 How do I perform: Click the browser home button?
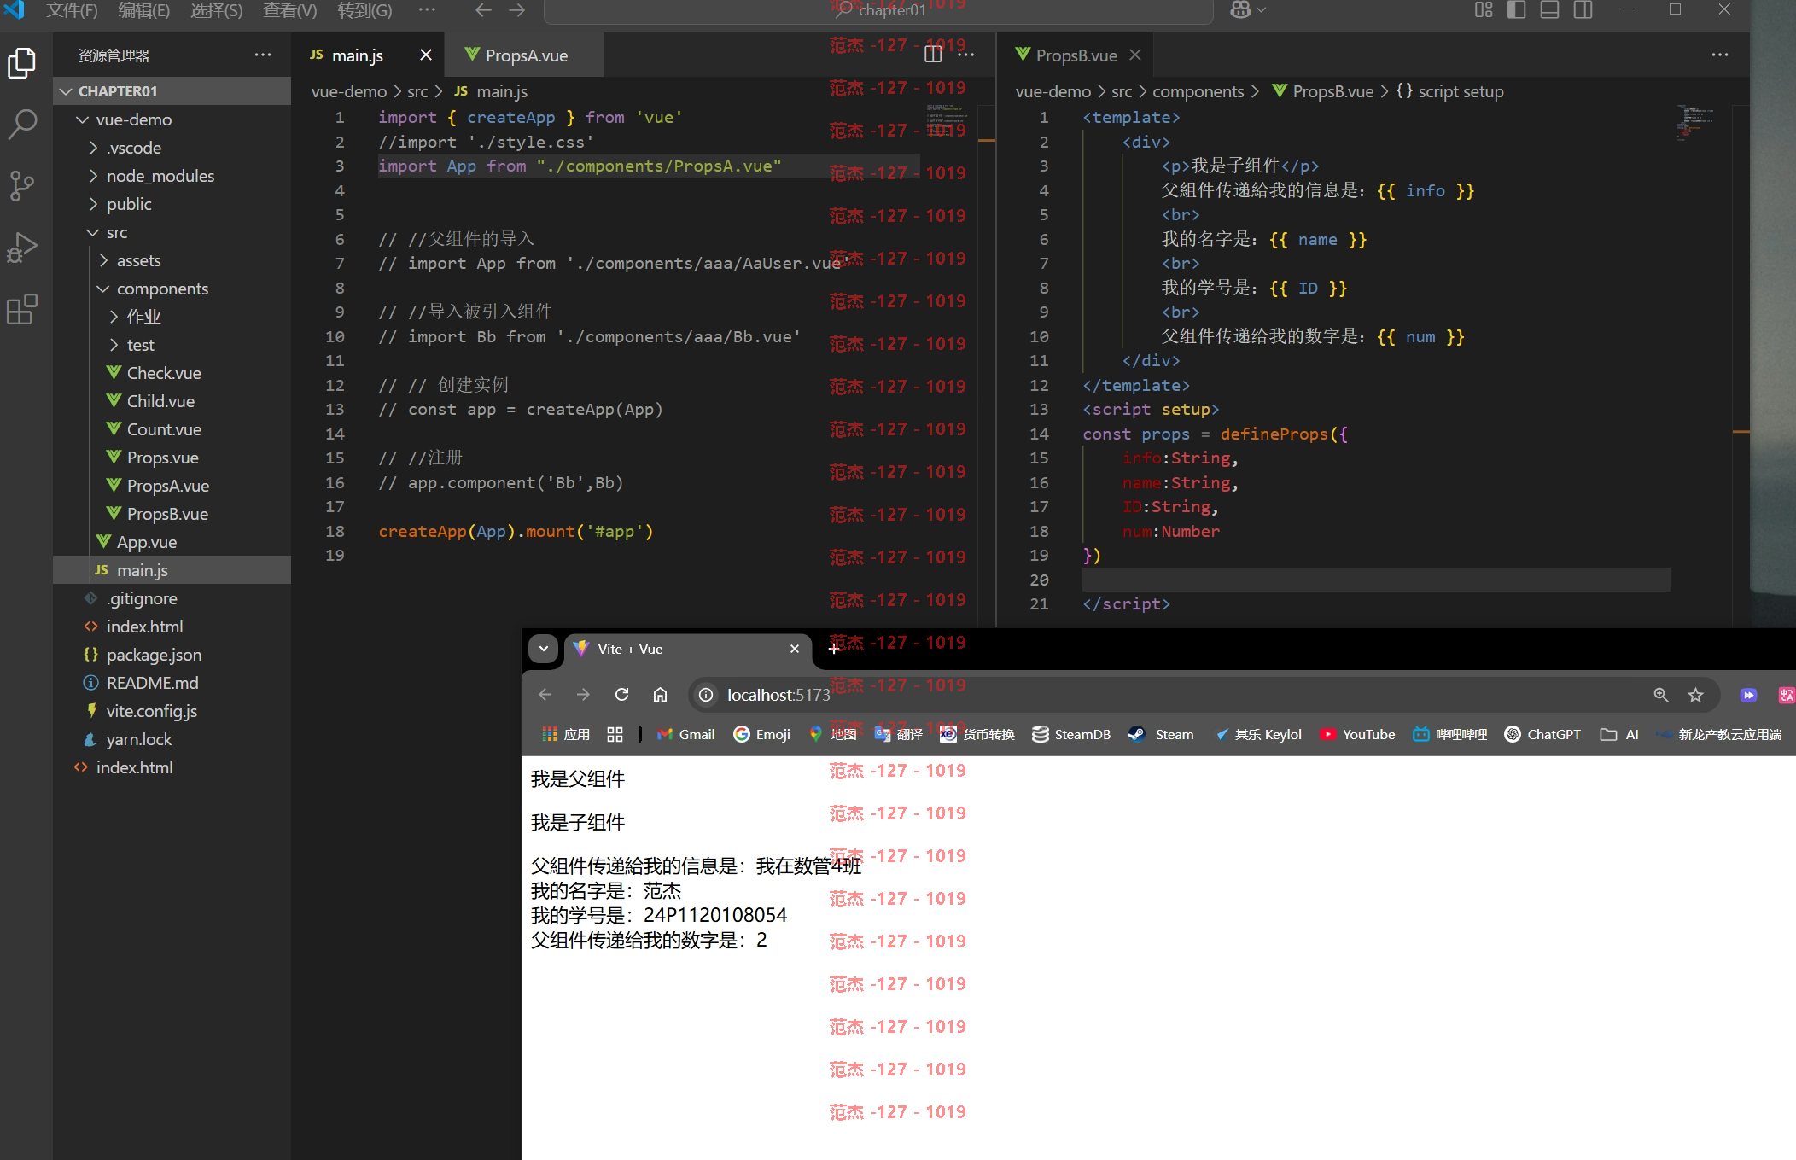click(660, 695)
